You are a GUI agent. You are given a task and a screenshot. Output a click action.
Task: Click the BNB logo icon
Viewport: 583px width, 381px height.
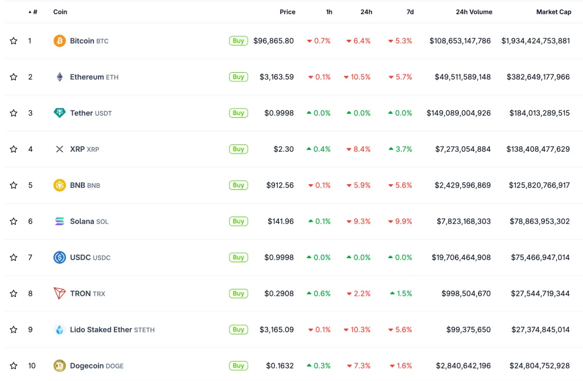60,185
